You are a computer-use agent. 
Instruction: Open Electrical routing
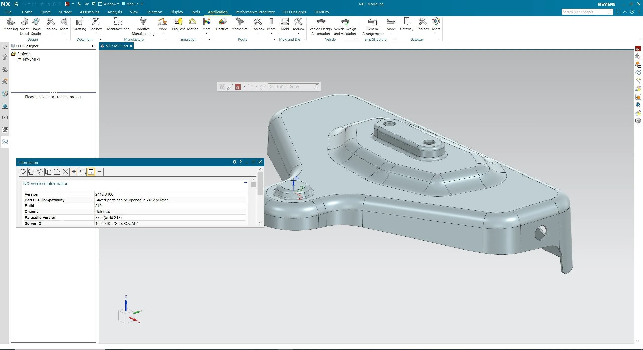click(222, 24)
